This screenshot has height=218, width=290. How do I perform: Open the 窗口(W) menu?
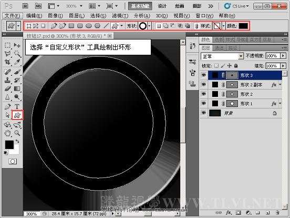click(x=204, y=16)
